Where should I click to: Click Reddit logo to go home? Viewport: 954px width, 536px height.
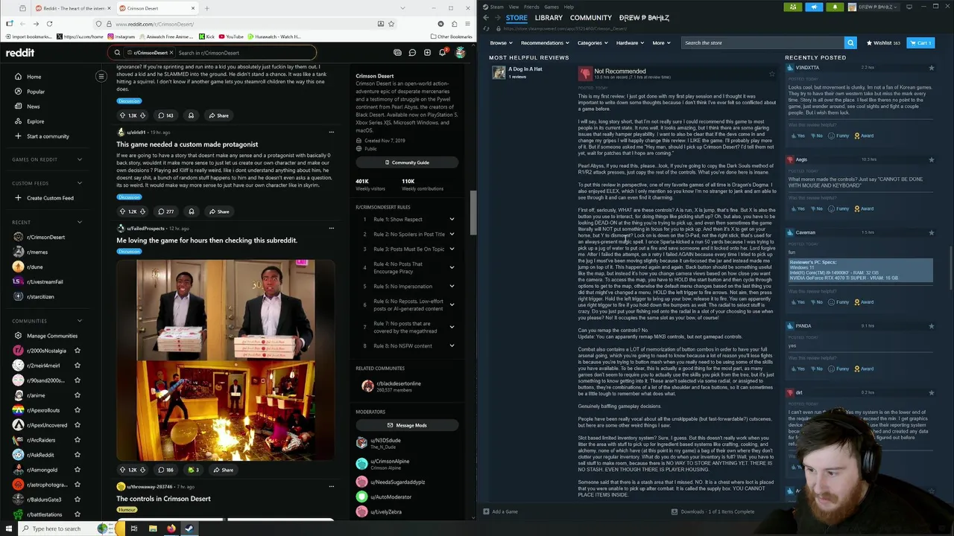[20, 53]
